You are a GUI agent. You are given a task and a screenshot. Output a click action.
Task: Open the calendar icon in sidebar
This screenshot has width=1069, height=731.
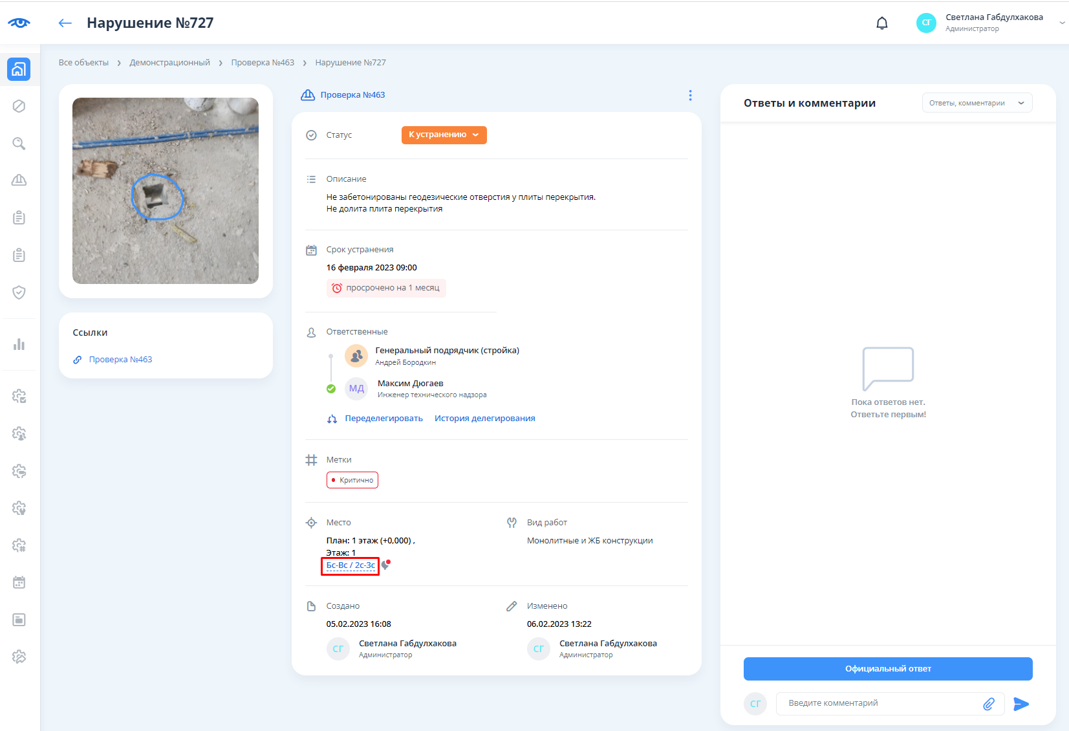[19, 582]
